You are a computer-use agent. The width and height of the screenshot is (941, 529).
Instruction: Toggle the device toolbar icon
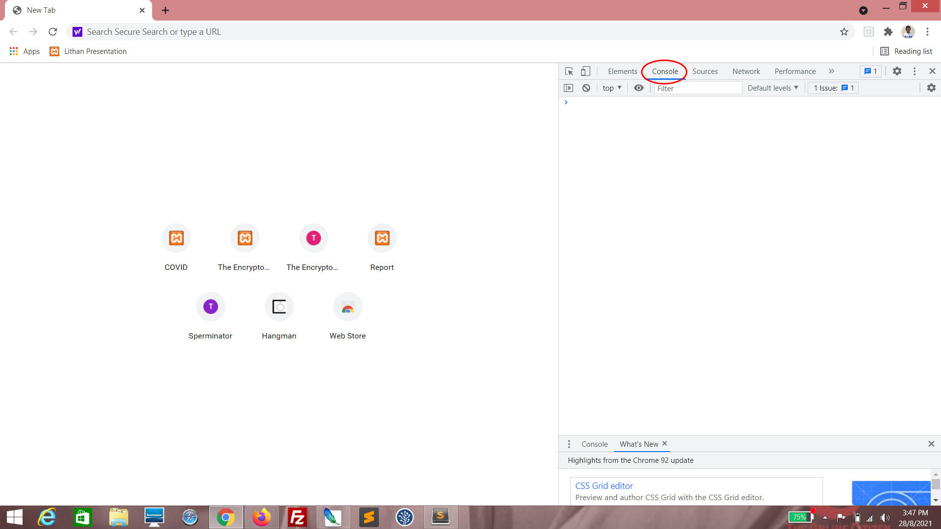coord(586,71)
